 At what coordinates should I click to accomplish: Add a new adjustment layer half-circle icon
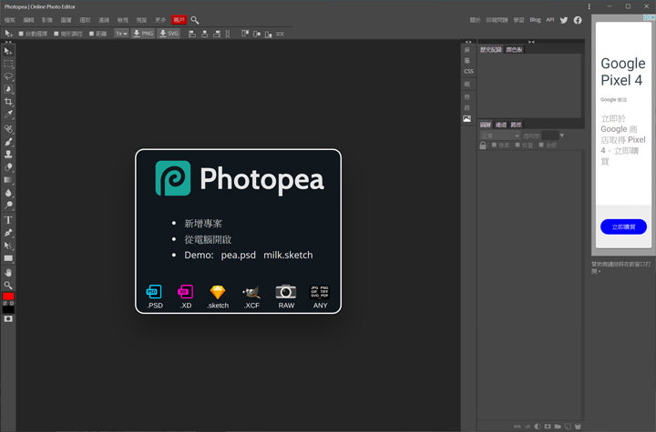coord(538,427)
